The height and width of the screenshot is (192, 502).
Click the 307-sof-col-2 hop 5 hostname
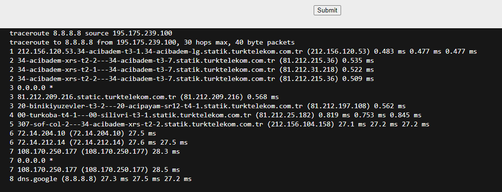coord(140,124)
